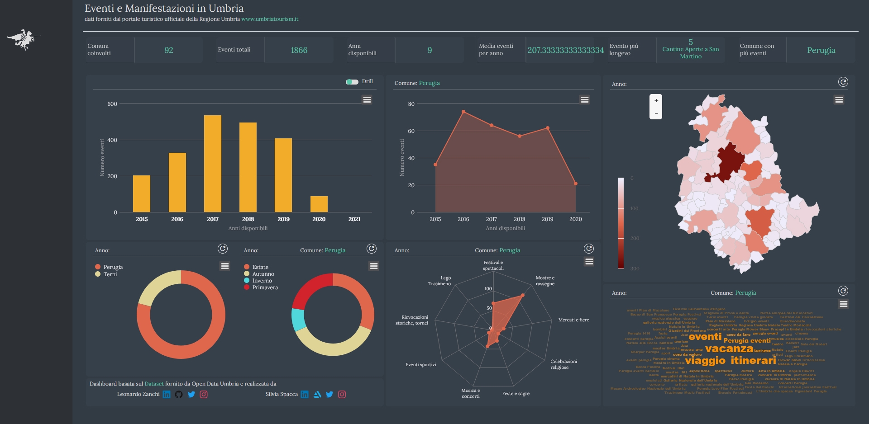Reset the radar chart with refresh icon
Screen dimensions: 869x424
point(589,248)
